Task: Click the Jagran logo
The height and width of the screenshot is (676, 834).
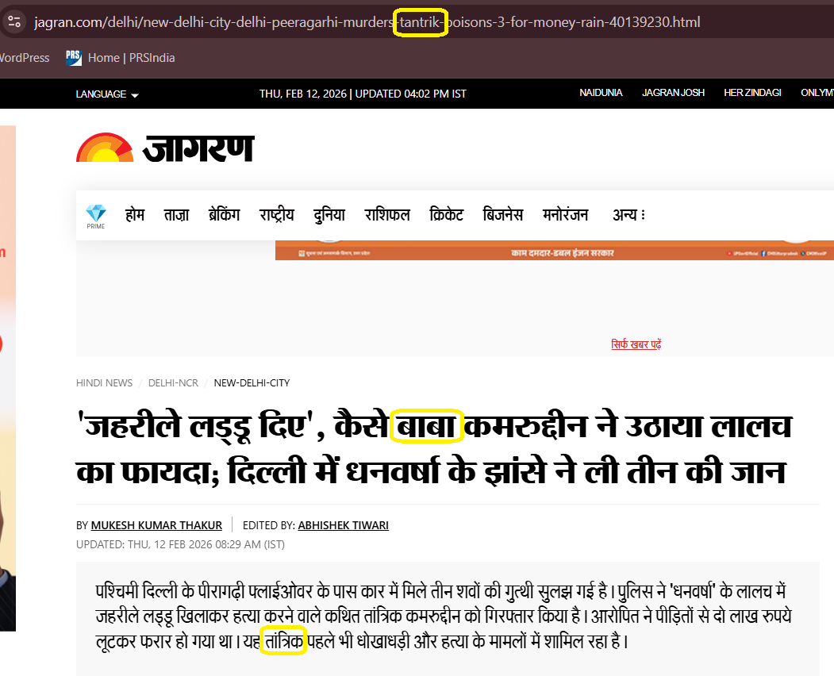Action: click(x=165, y=147)
